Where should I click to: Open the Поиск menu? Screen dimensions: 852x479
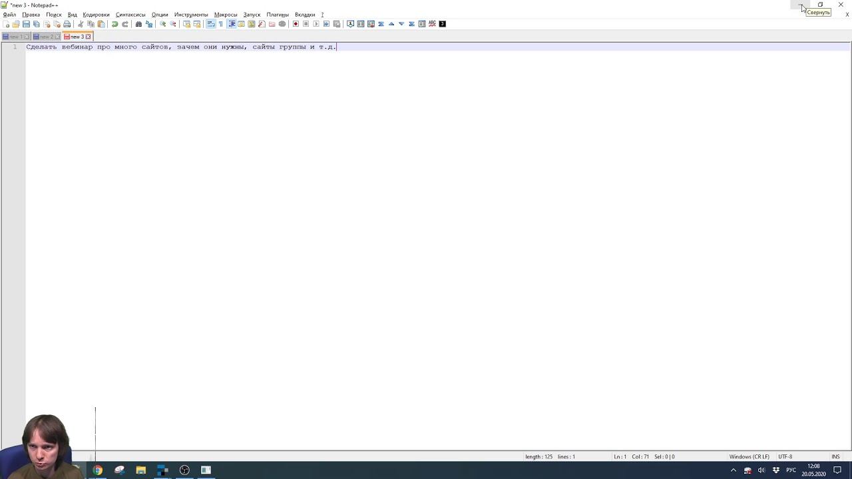(x=54, y=15)
